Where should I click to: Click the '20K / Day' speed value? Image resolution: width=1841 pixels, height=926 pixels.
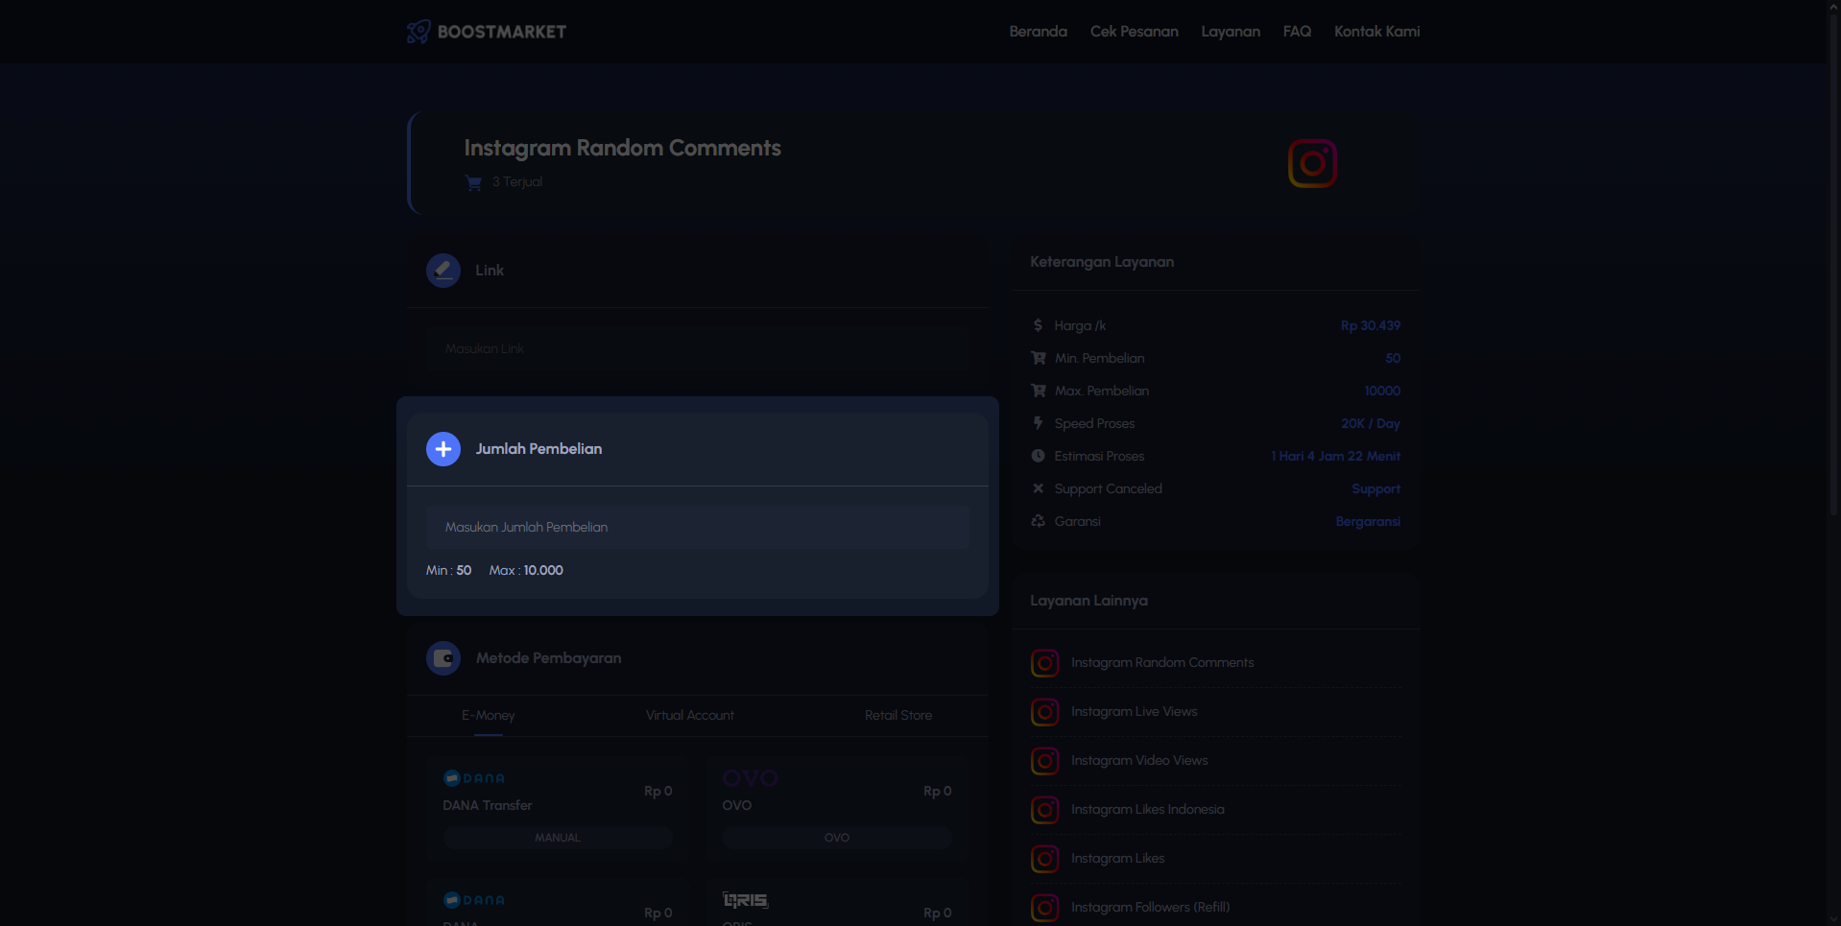tap(1370, 423)
